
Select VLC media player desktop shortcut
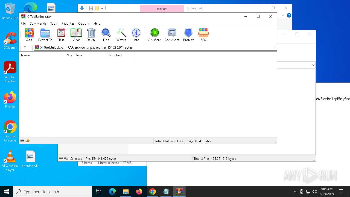point(10,161)
